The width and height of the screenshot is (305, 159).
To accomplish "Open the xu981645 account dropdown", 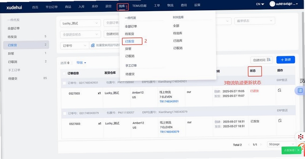I will [x=287, y=4].
